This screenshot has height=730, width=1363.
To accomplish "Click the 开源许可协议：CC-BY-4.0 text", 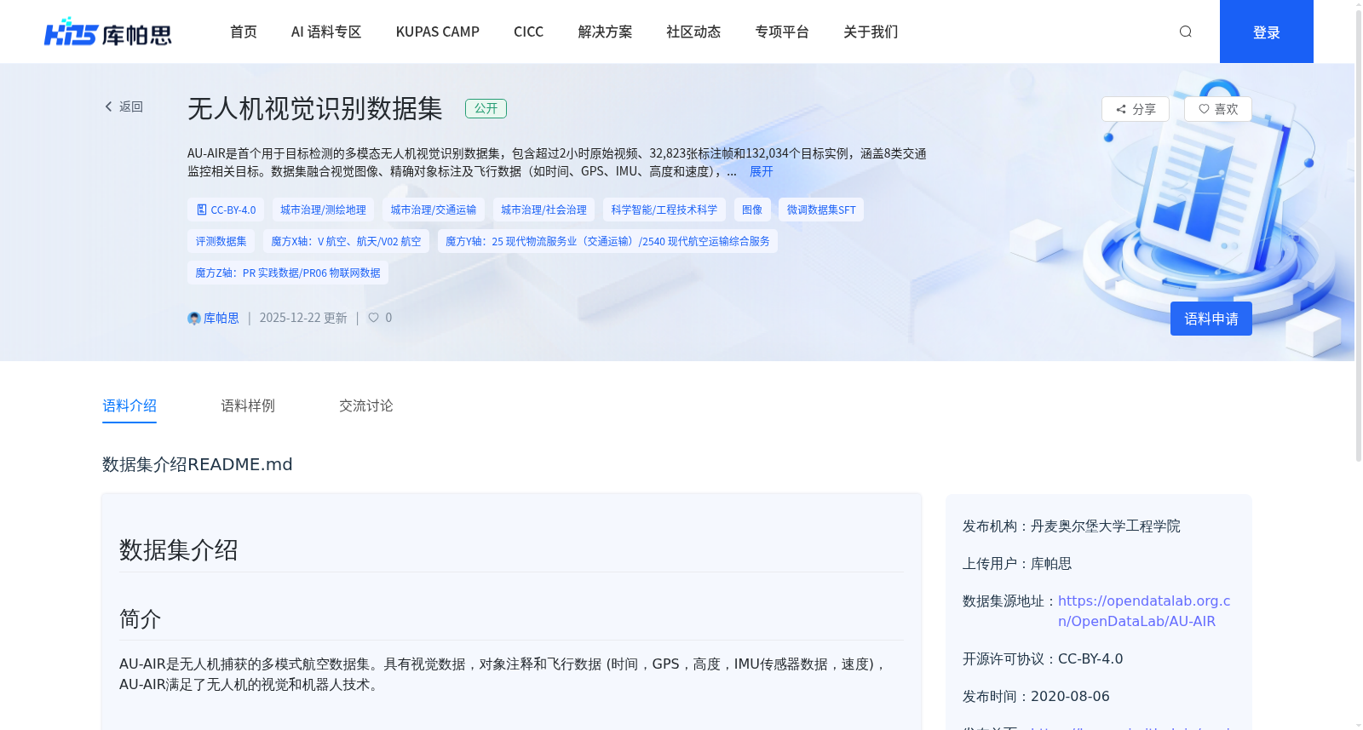I will pyautogui.click(x=1043, y=659).
